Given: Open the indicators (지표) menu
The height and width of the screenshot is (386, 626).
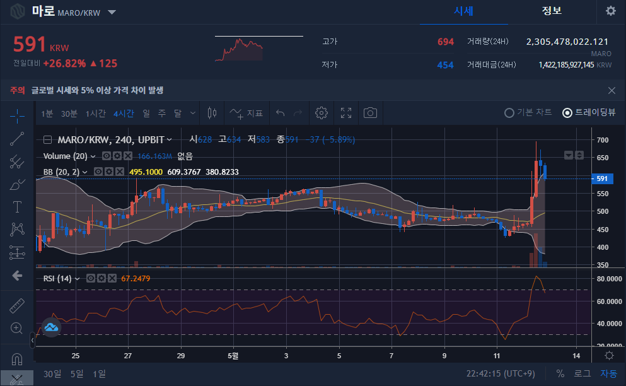Looking at the screenshot, I should [246, 114].
